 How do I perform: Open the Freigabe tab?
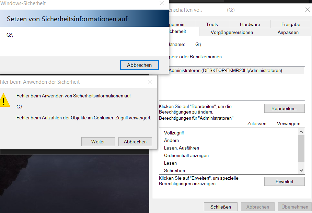[x=290, y=24]
